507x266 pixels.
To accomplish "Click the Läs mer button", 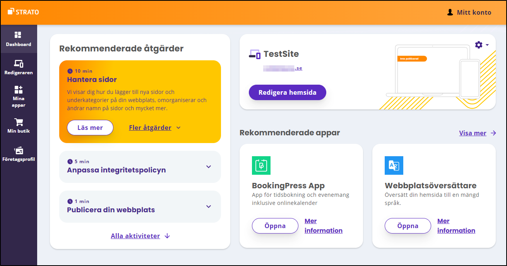I will [x=90, y=128].
